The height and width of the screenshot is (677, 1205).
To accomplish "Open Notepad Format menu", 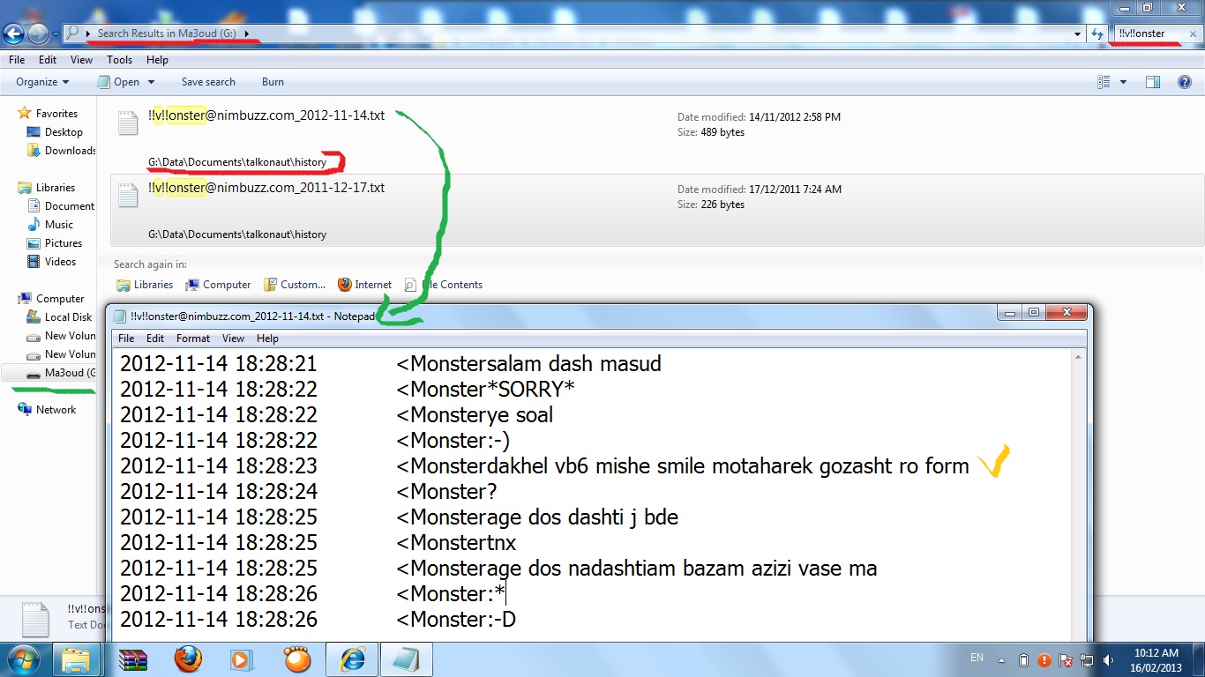I will (x=193, y=338).
